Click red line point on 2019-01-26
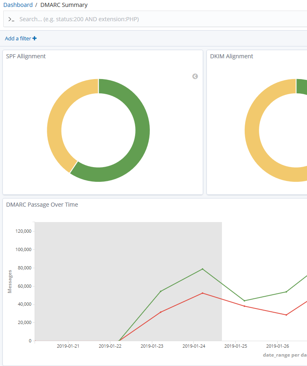Viewport: 307px width, 366px height. click(x=286, y=315)
